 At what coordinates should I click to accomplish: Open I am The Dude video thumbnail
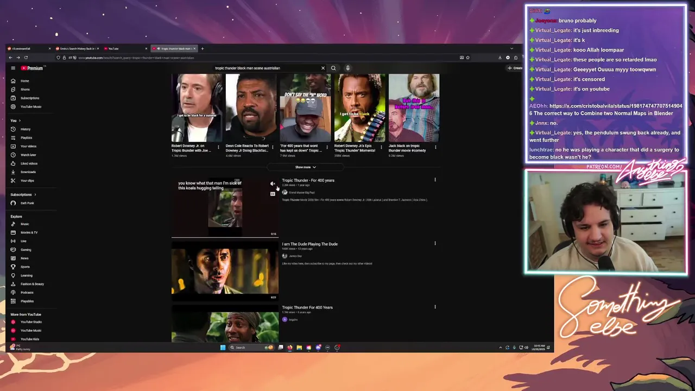tap(225, 270)
